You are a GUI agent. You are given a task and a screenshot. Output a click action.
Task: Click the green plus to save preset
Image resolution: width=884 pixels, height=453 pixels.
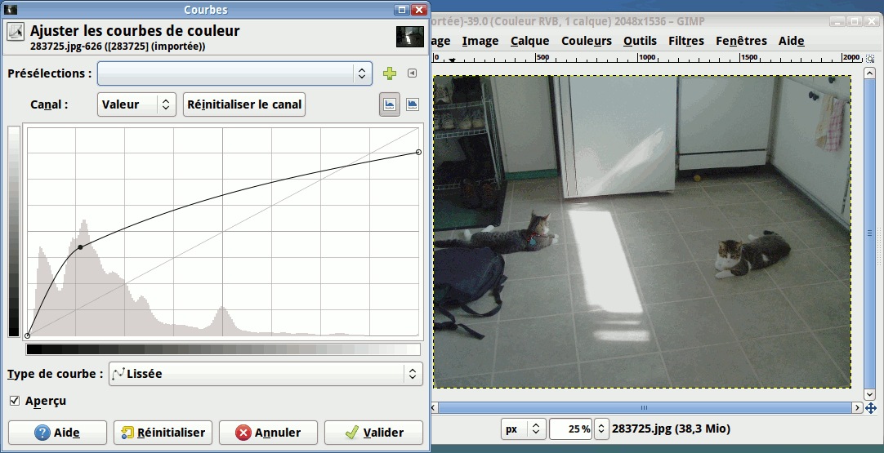389,73
